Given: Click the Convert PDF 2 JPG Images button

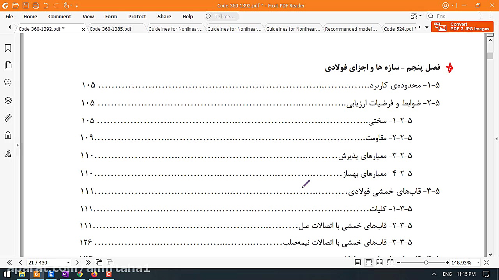Looking at the screenshot, I should point(462,27).
